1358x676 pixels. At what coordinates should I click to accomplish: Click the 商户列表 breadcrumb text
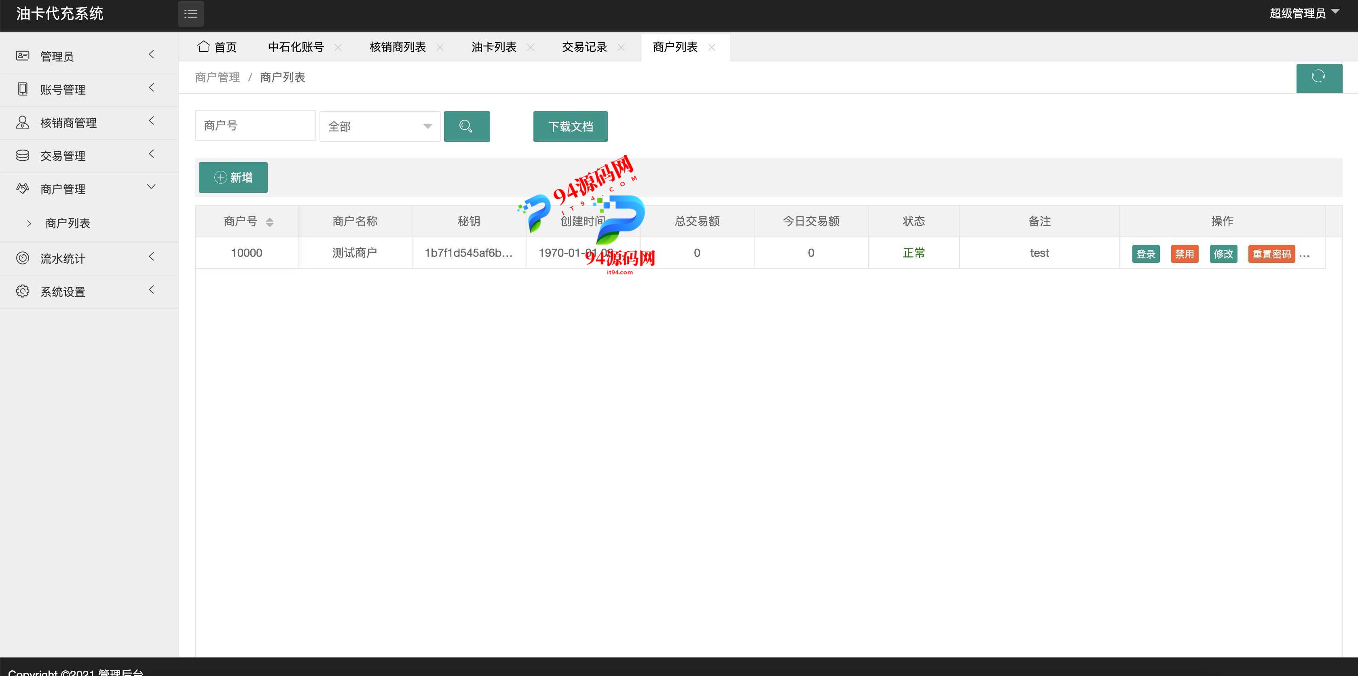coord(283,78)
